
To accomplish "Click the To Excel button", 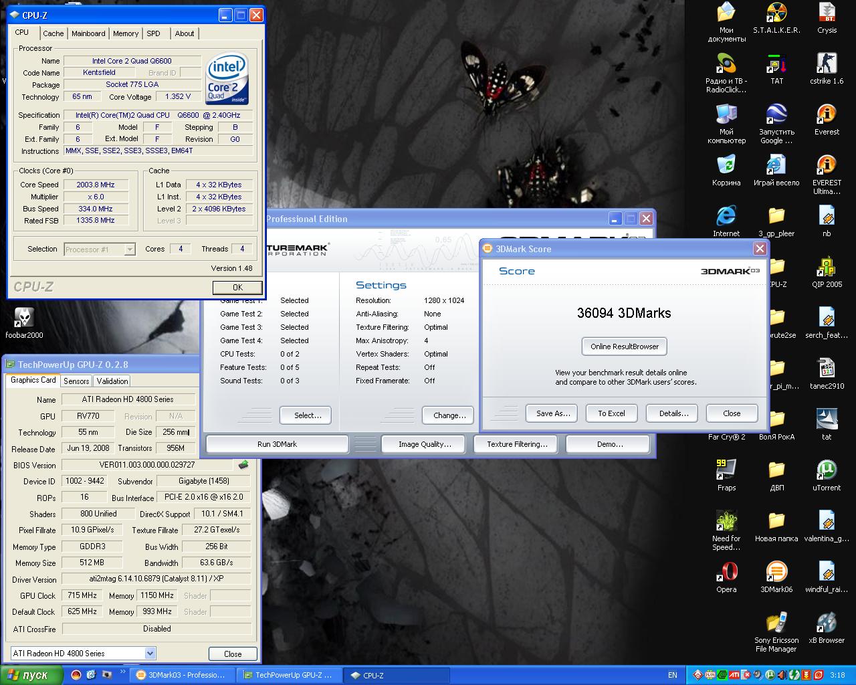I will (611, 413).
